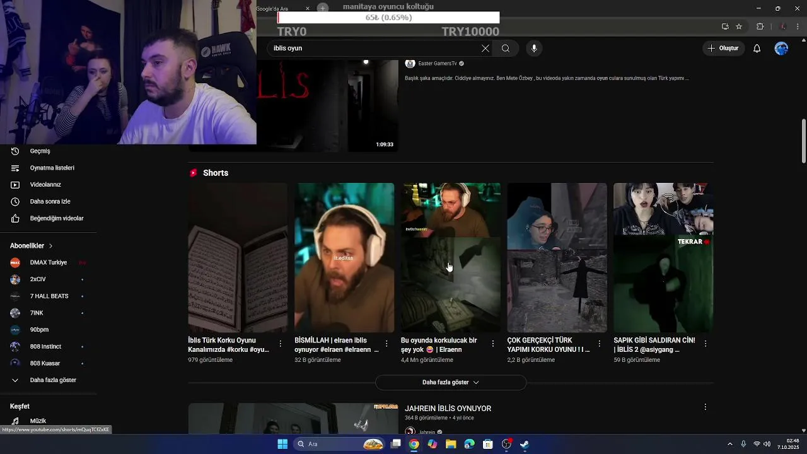Open the volume control in system tray

click(x=767, y=444)
